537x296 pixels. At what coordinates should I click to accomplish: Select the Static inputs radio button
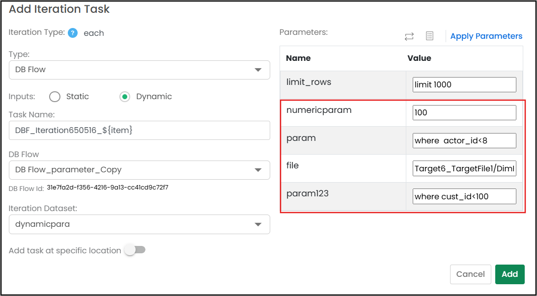tap(55, 97)
